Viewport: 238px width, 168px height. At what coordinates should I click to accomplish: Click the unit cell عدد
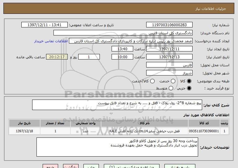[86, 131]
